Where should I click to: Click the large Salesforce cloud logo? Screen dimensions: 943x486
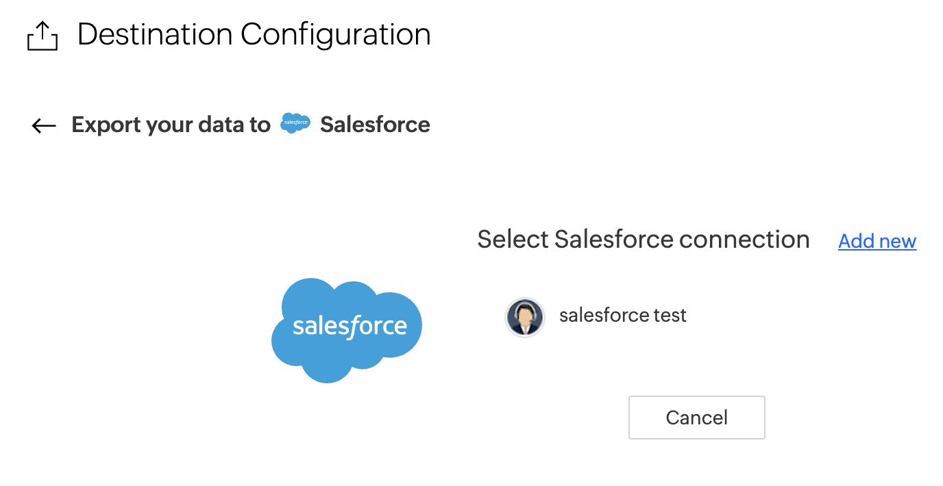click(x=347, y=329)
